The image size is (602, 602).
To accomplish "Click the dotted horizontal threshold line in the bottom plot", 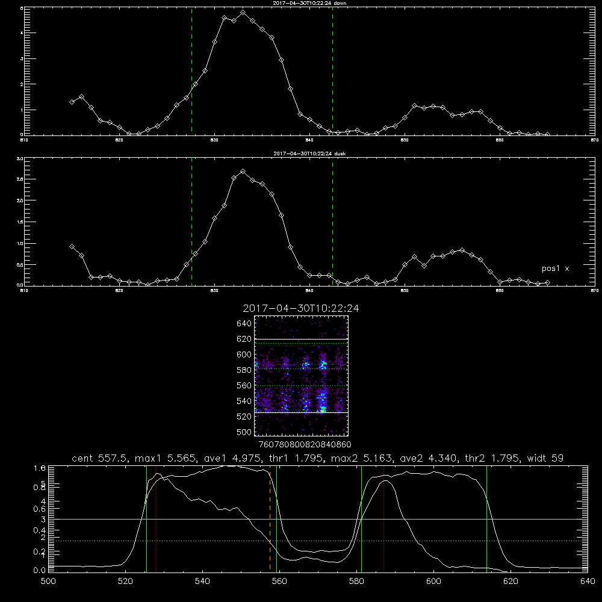I will tap(318, 541).
